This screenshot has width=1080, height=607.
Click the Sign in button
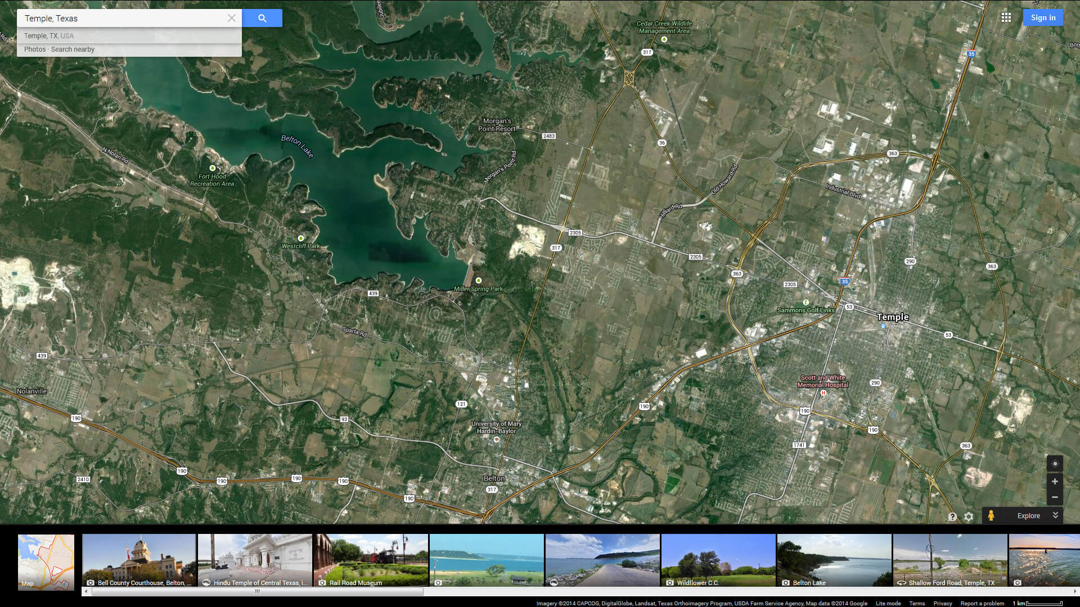[1043, 17]
